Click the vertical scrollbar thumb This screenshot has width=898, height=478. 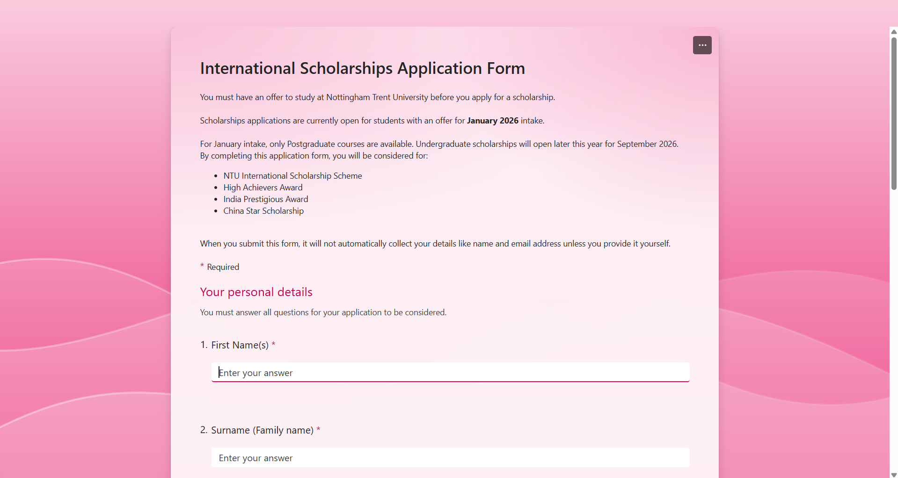tap(894, 112)
